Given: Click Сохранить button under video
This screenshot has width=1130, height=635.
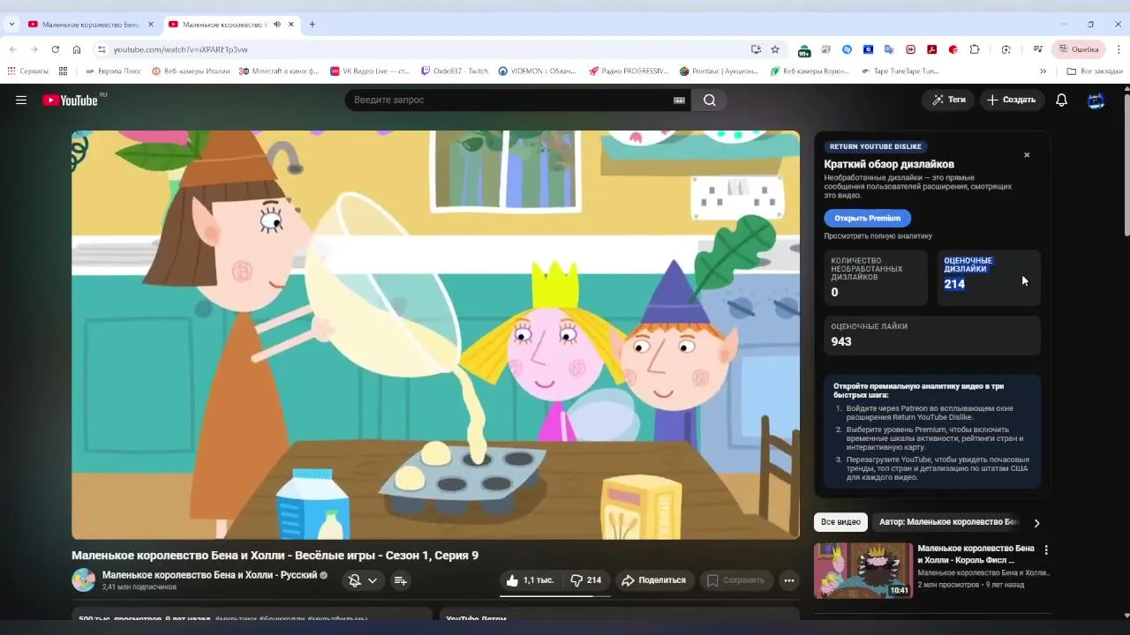Looking at the screenshot, I should (x=736, y=580).
